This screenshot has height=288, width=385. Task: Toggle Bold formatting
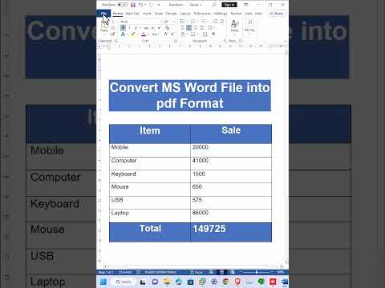(123, 27)
